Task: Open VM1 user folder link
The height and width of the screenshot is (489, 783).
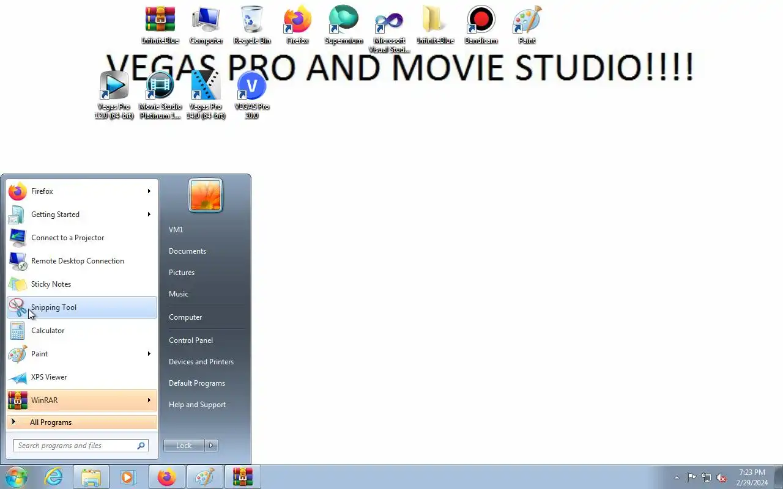Action: [176, 230]
